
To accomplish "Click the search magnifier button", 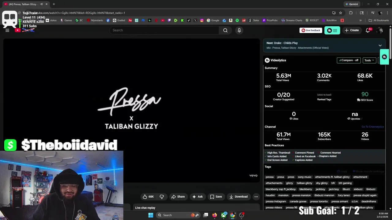I will (225, 30).
